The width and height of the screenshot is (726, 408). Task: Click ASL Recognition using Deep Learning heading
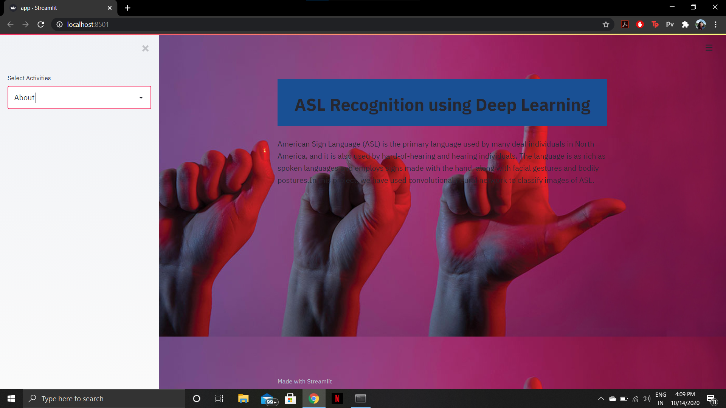click(442, 105)
